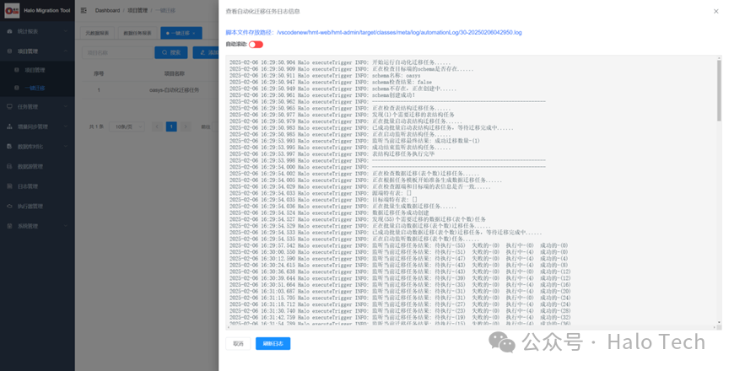The image size is (729, 371).
Task: Click the top-level 项目管理 sidebar icon
Action: (9, 51)
